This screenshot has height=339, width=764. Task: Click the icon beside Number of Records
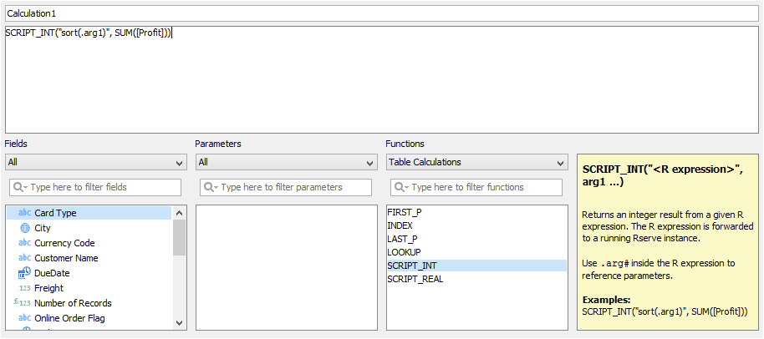coord(23,303)
